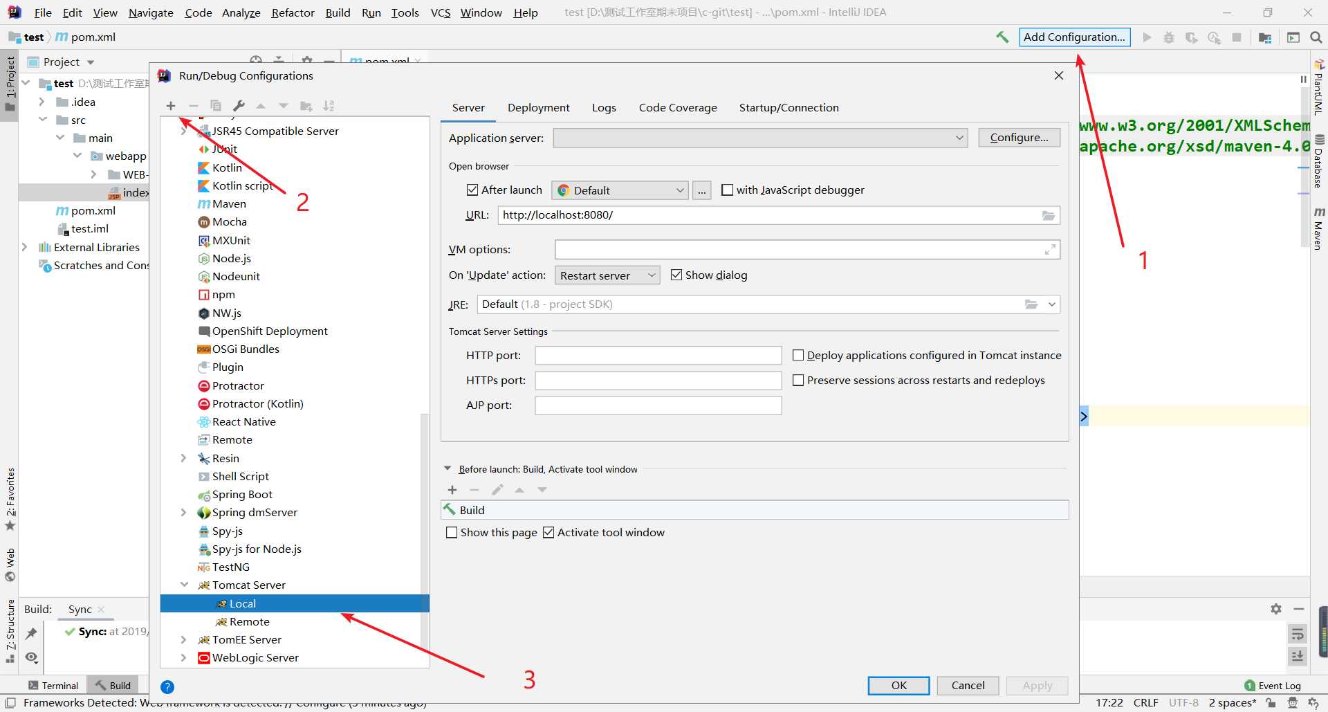Click the pin icon in Build tool window
Viewport: 1328px width, 712px height.
tap(31, 634)
